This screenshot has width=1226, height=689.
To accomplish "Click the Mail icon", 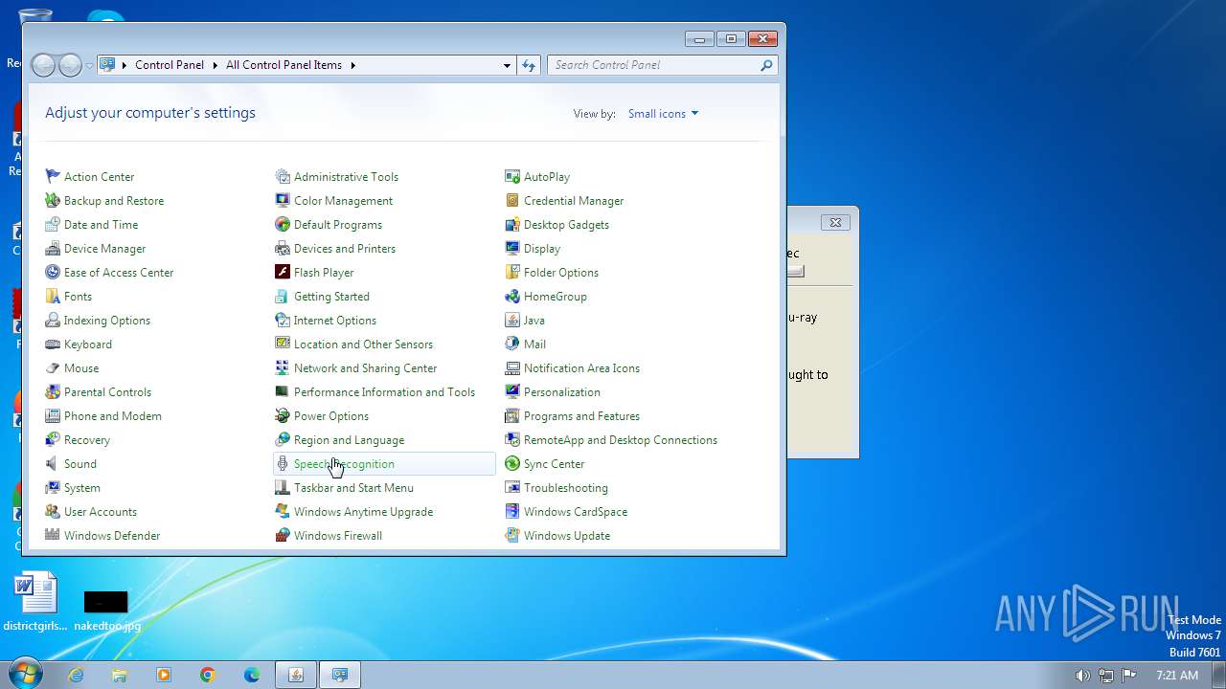I will [512, 344].
